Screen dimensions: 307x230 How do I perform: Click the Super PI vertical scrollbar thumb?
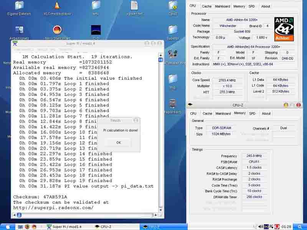[x=160, y=60]
